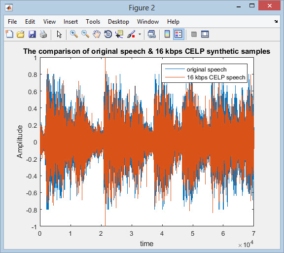This screenshot has width=284, height=253.
Task: Toggle the Link Plot button
Action: coord(151,34)
